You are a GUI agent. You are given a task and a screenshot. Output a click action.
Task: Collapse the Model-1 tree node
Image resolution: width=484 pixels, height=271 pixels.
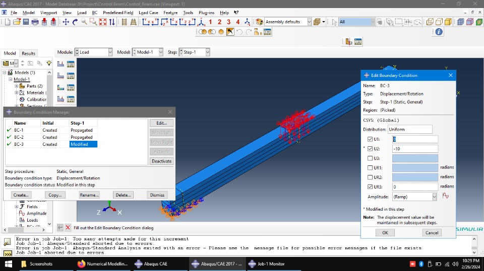(x=10, y=79)
